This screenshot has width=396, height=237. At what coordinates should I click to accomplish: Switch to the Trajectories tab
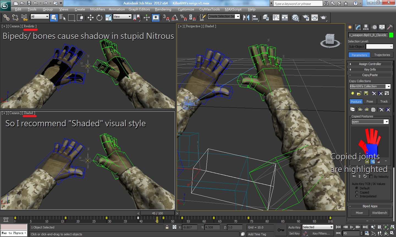click(x=382, y=55)
